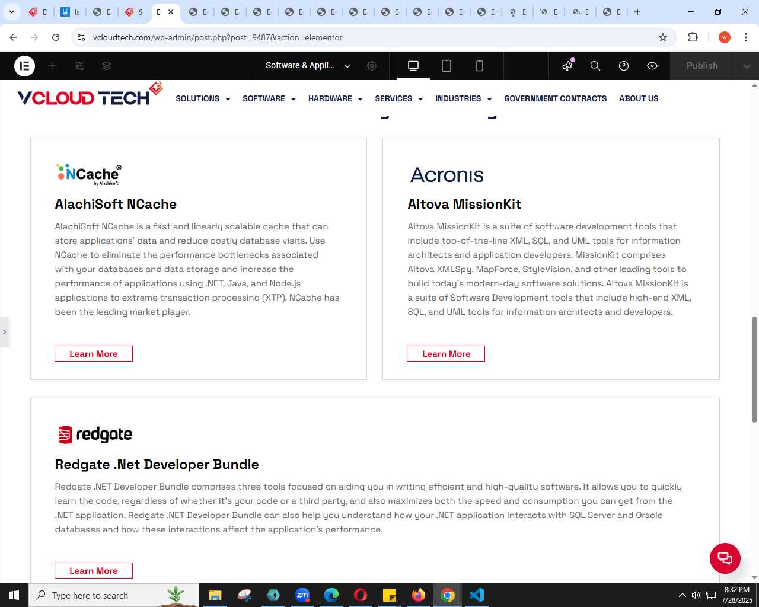Open a new browser tab
Image resolution: width=759 pixels, height=607 pixels.
(x=637, y=12)
